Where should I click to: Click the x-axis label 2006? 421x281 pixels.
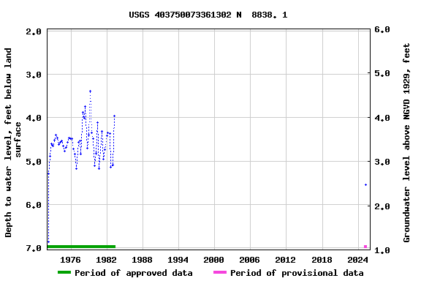click(x=249, y=260)
